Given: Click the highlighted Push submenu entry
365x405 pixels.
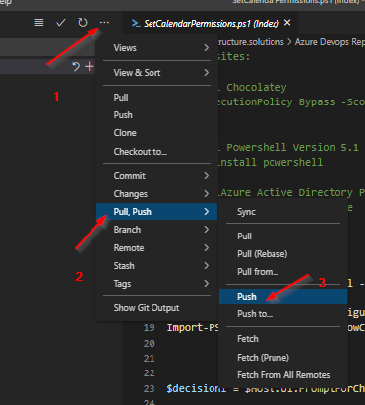Looking at the screenshot, I should (x=283, y=297).
